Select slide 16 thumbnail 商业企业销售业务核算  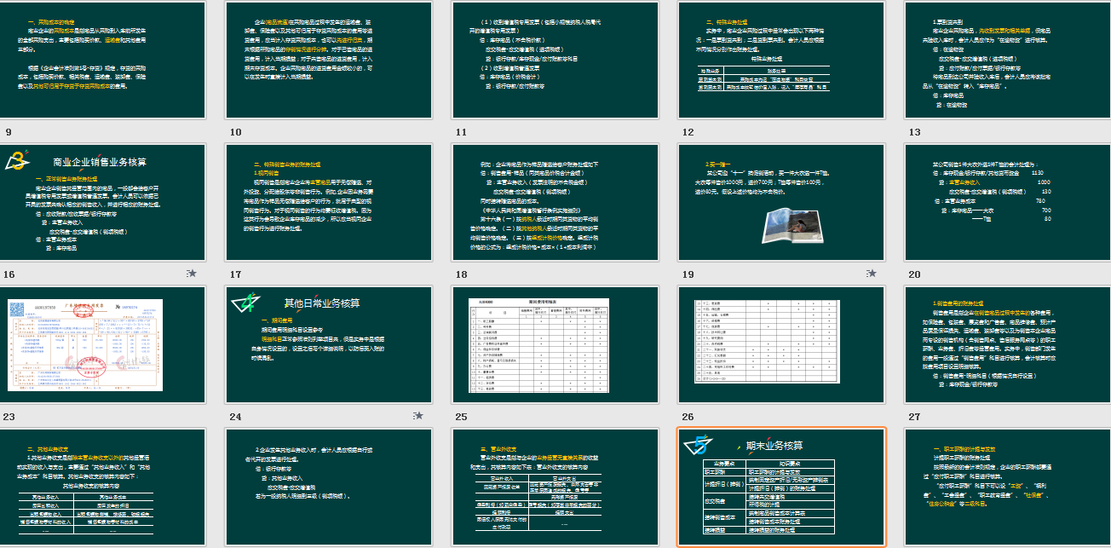coord(105,202)
